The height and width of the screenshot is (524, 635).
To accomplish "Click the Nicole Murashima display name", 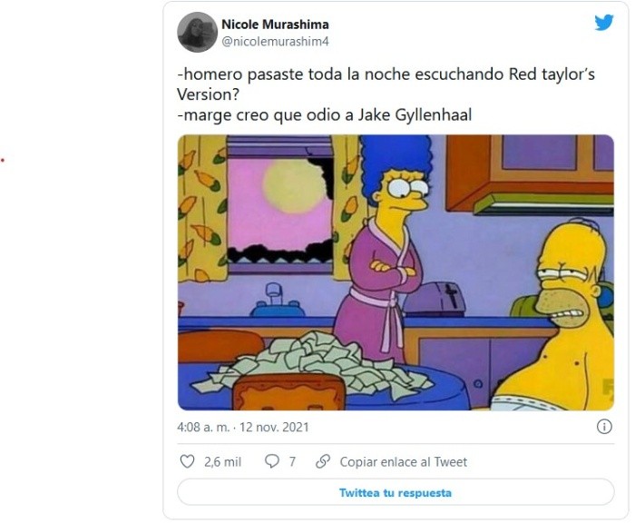I will 275,25.
